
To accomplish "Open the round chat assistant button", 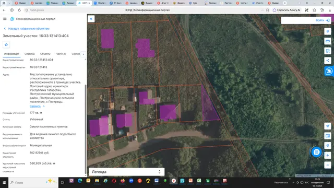I will tap(317, 152).
